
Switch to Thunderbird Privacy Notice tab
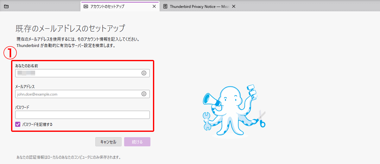coord(199,6)
